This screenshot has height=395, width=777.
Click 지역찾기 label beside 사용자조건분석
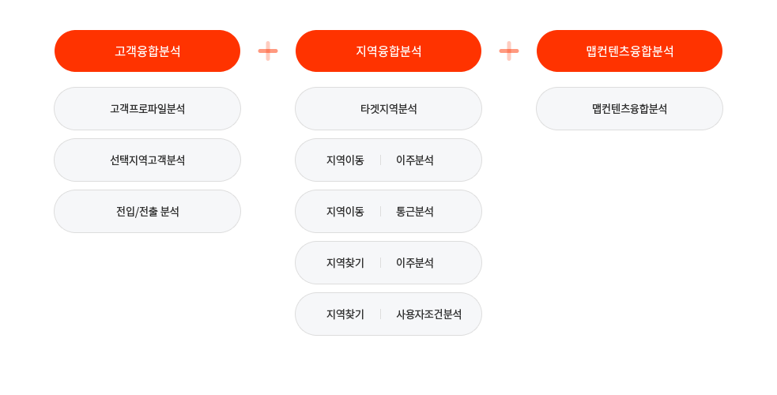345,314
